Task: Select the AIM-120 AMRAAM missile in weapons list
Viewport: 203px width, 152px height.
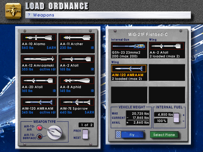Action: 39,102
